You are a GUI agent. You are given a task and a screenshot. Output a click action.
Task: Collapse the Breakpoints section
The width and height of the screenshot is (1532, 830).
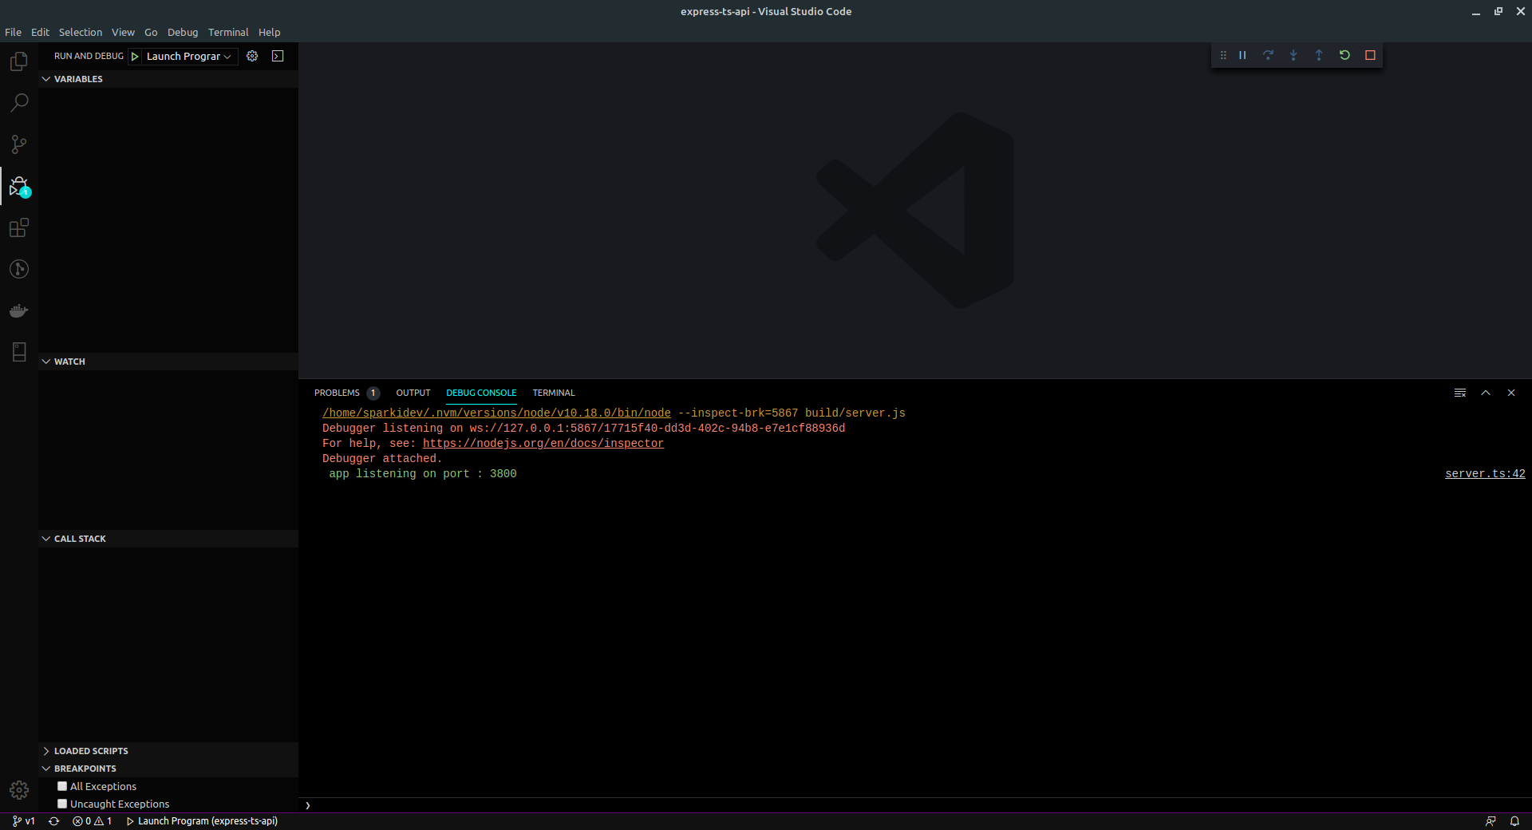point(168,769)
